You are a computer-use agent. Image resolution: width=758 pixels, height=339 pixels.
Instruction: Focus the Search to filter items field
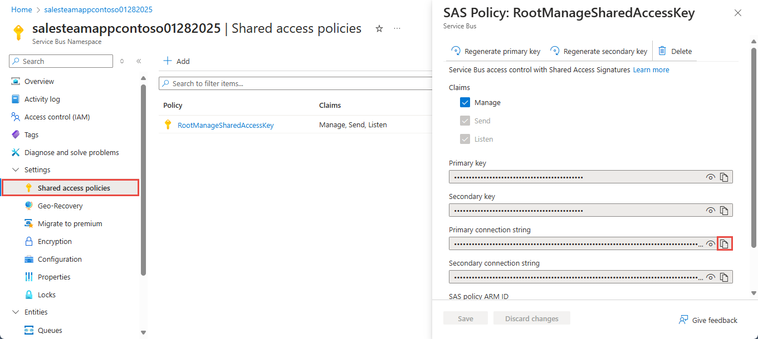[x=295, y=83]
